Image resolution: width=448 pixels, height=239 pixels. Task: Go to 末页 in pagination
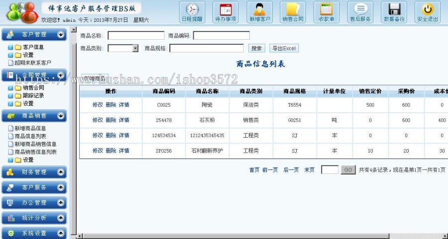pyautogui.click(x=309, y=170)
